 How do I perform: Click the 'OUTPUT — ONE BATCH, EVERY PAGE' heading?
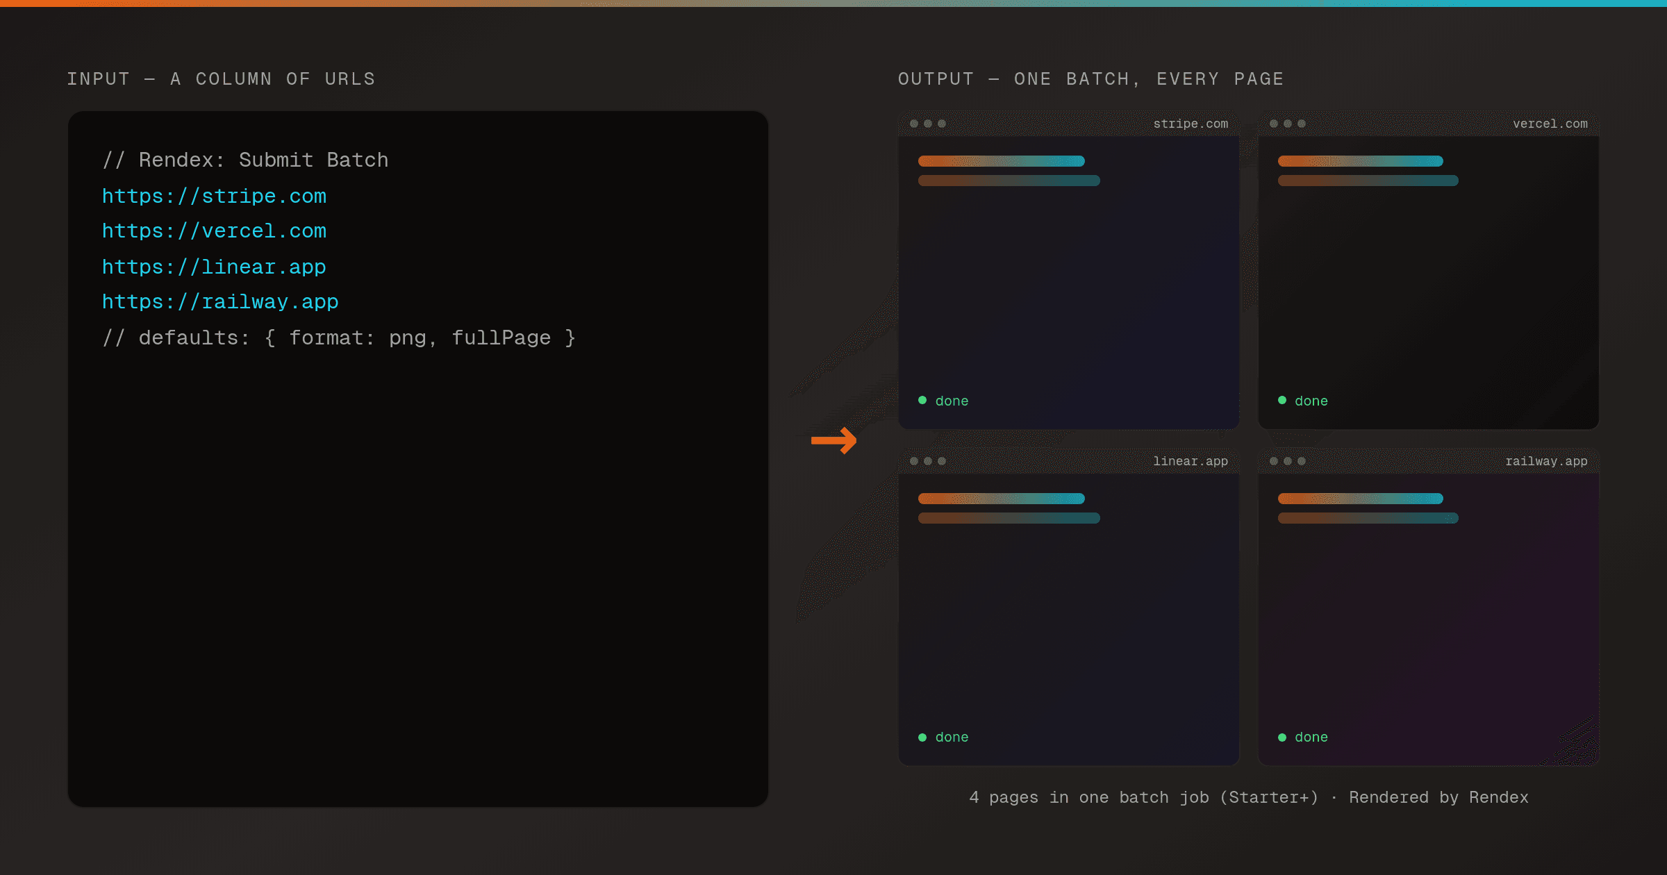click(1091, 79)
